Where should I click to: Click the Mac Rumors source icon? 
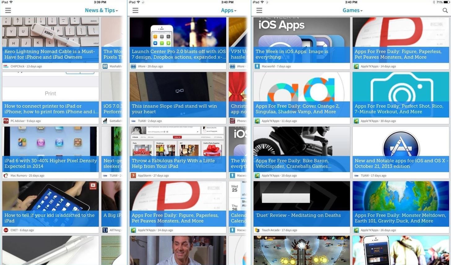6,175
